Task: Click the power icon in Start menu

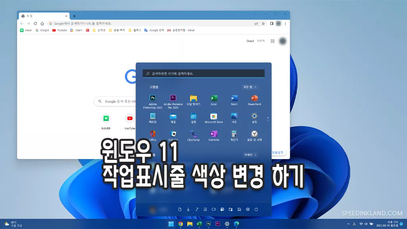Action: pyautogui.click(x=256, y=209)
